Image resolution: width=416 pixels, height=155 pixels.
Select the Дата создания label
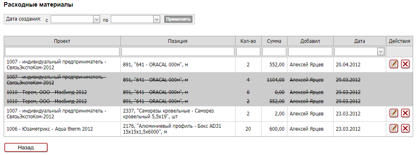(23, 19)
